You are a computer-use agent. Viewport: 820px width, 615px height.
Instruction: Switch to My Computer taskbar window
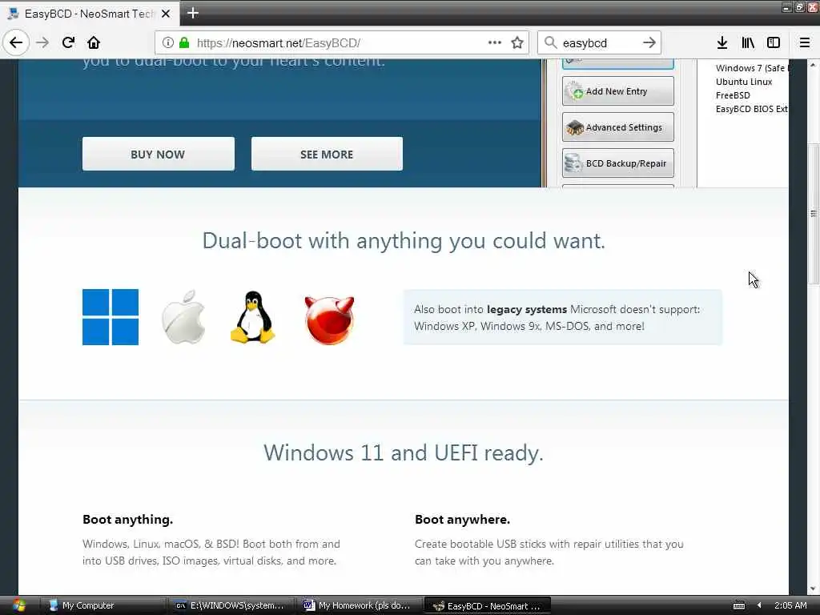point(102,605)
